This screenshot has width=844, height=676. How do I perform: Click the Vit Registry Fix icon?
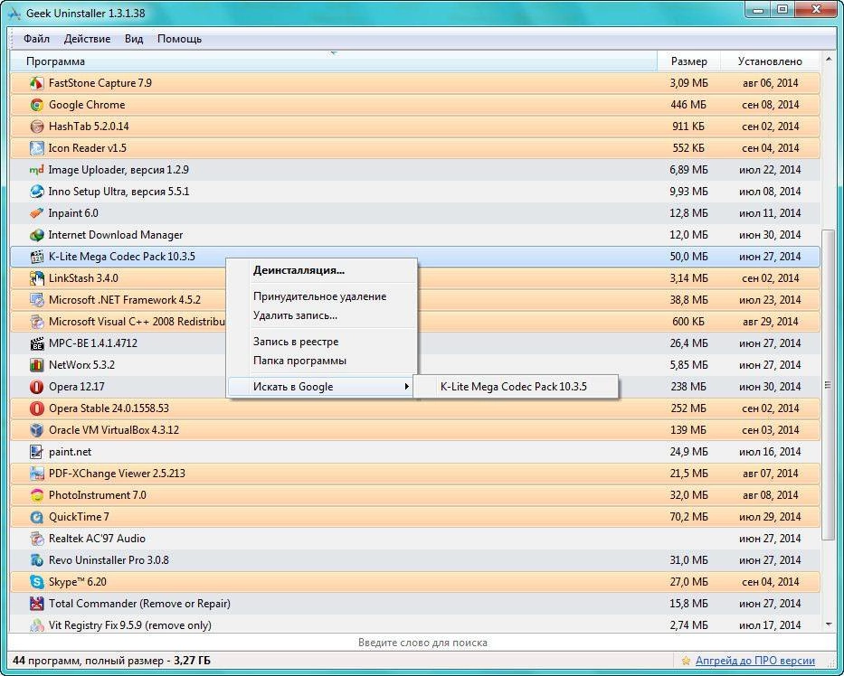click(x=36, y=624)
